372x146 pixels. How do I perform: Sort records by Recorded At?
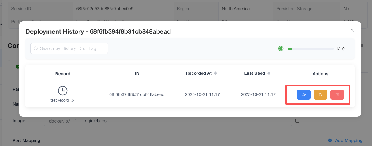[215, 73]
